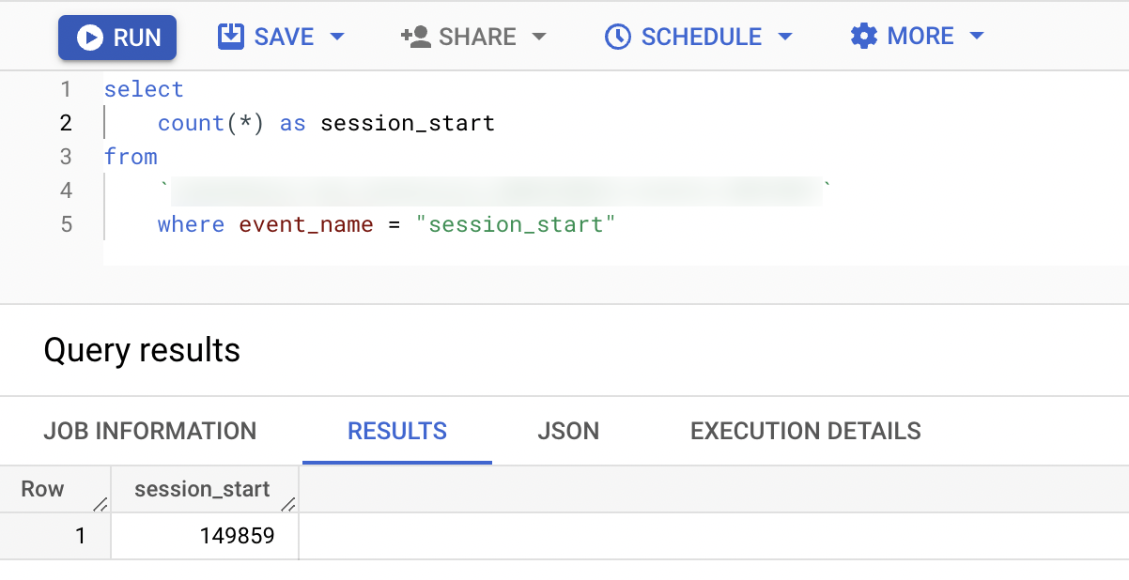The width and height of the screenshot is (1129, 580).
Task: Click the session_start column resize handle icon
Action: [288, 504]
